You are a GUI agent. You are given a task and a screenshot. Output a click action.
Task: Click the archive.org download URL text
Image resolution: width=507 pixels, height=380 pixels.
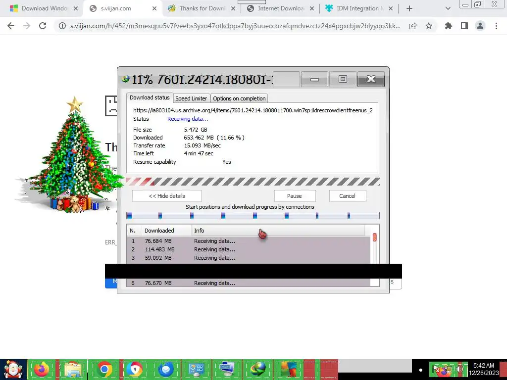253,110
